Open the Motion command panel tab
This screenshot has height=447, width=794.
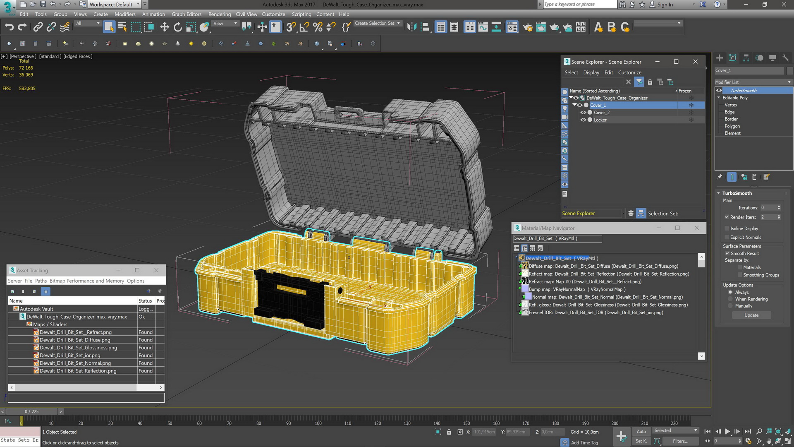click(x=759, y=58)
